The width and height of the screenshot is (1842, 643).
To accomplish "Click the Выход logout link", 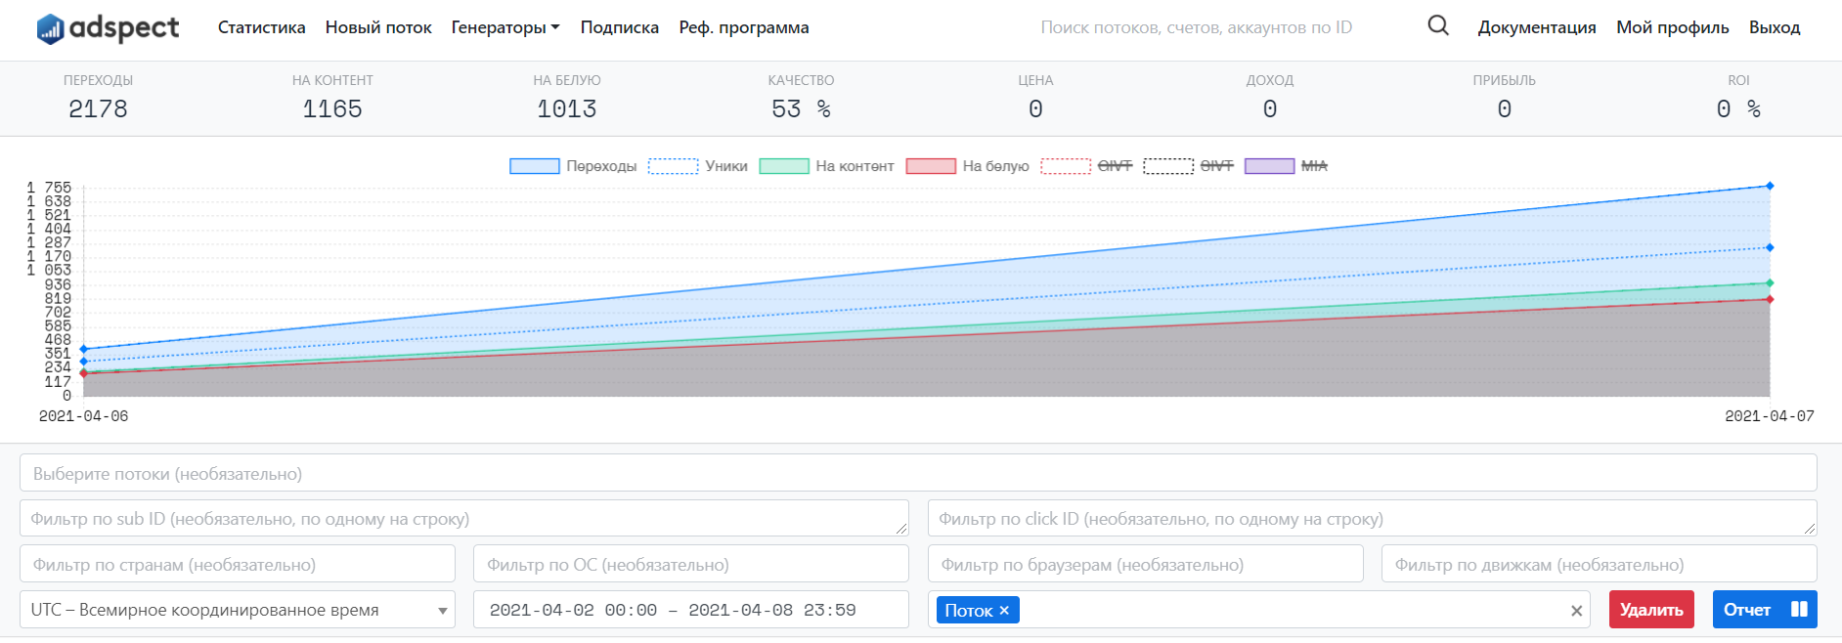I will (1775, 27).
